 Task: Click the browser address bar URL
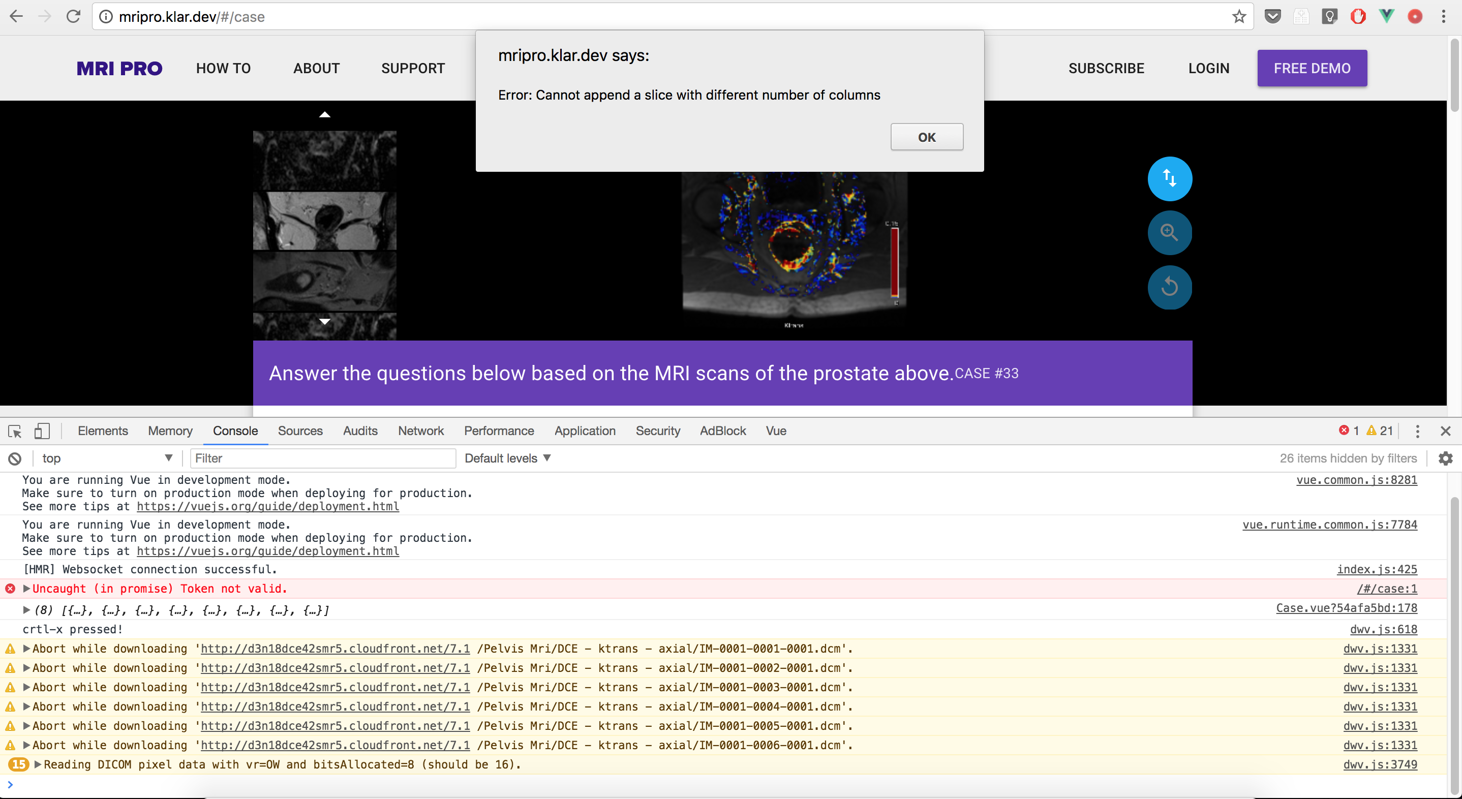pos(192,16)
